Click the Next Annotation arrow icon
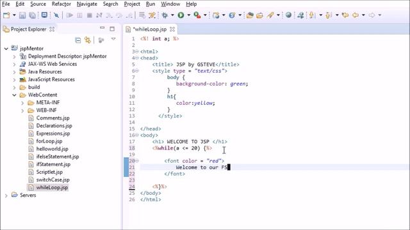The height and width of the screenshot is (230, 410). [312, 15]
